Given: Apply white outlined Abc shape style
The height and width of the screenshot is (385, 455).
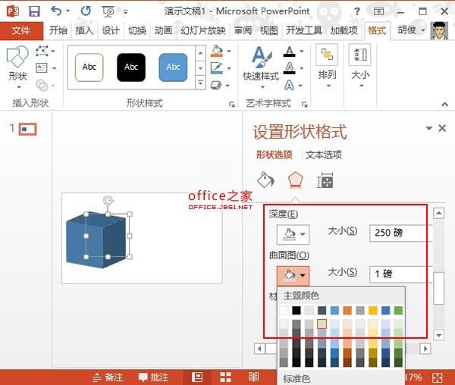Looking at the screenshot, I should (x=89, y=67).
